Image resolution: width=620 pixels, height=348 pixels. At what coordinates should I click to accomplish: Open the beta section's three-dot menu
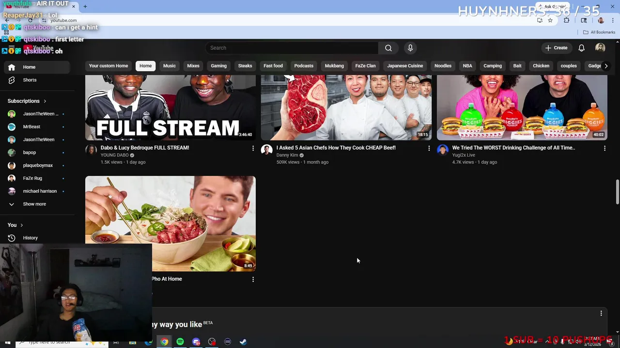click(601, 314)
